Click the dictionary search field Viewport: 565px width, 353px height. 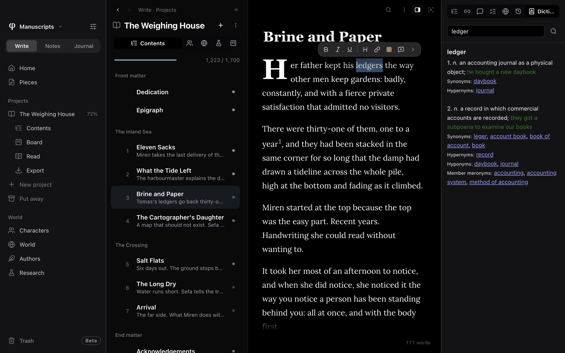pyautogui.click(x=495, y=31)
